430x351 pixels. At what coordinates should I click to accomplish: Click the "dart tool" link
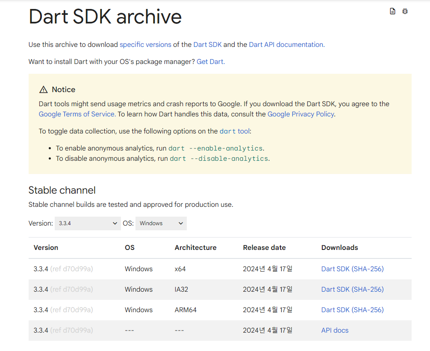point(235,131)
